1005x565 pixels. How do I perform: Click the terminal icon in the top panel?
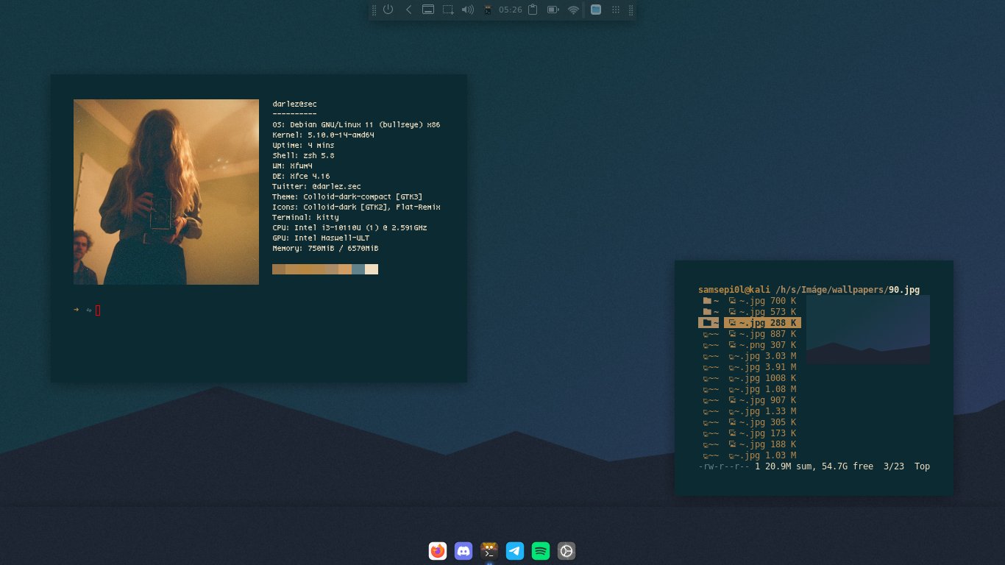click(x=488, y=10)
